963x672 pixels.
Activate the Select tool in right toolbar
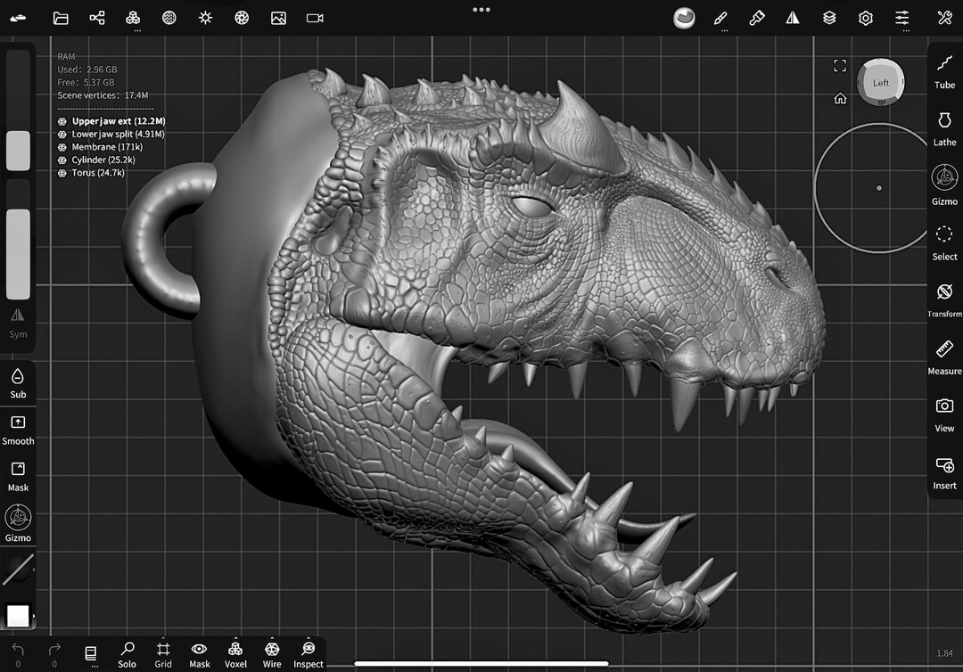tap(943, 244)
